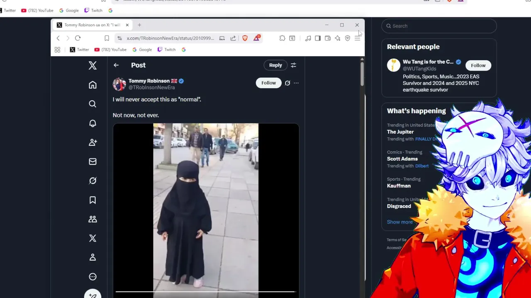Click the Share icon in the address bar
This screenshot has width=531, height=298.
click(x=233, y=38)
